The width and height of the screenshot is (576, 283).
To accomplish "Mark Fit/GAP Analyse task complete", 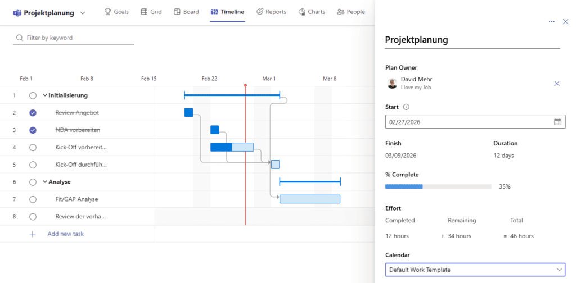I will (33, 199).
